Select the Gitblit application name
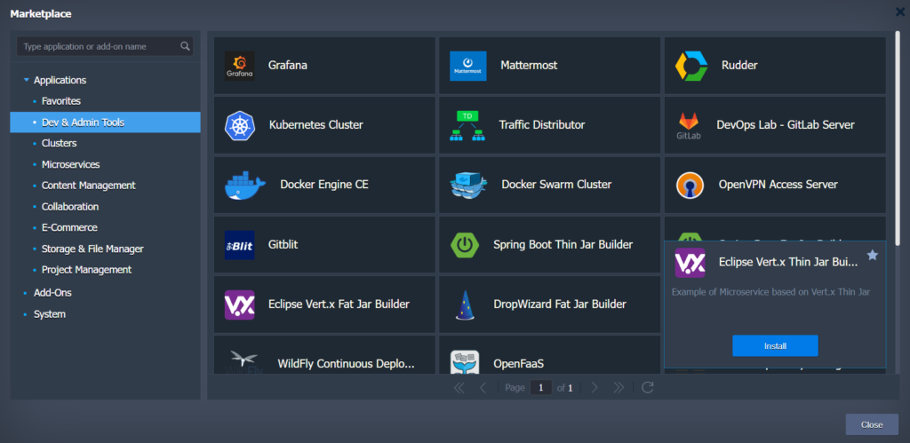The image size is (910, 443). pyautogui.click(x=283, y=244)
